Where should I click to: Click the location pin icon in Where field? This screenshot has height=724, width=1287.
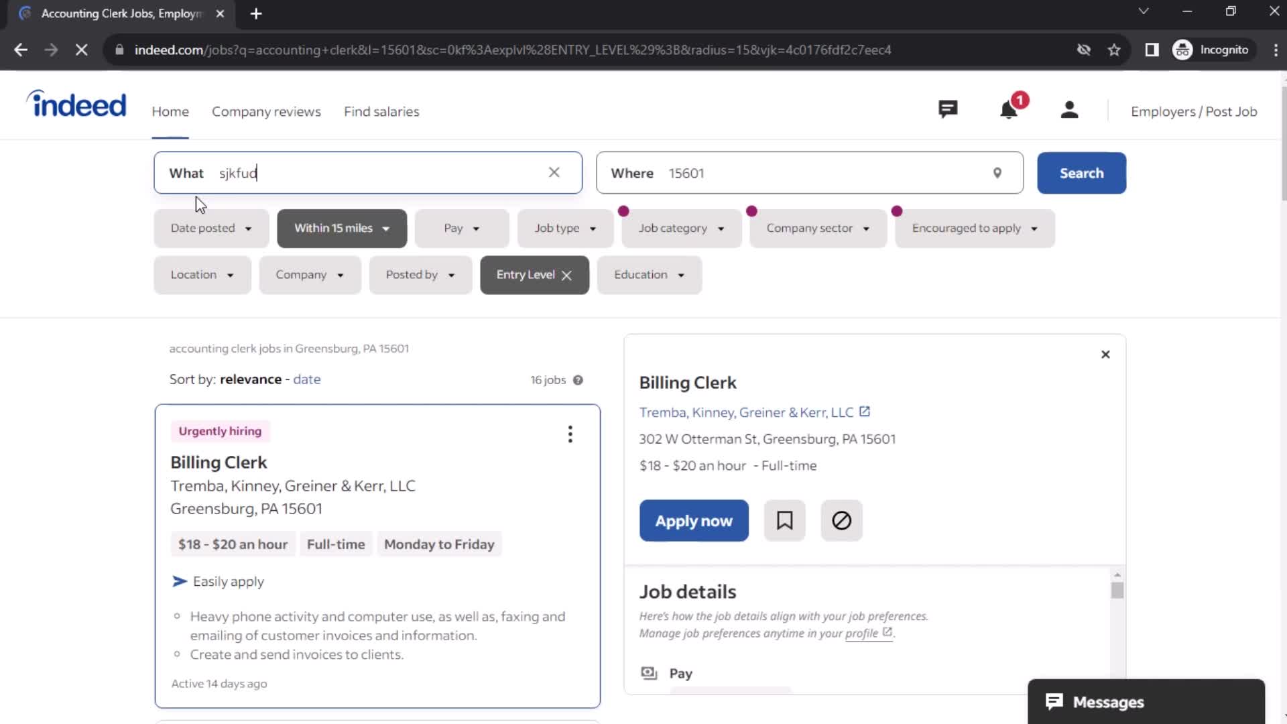[997, 172]
